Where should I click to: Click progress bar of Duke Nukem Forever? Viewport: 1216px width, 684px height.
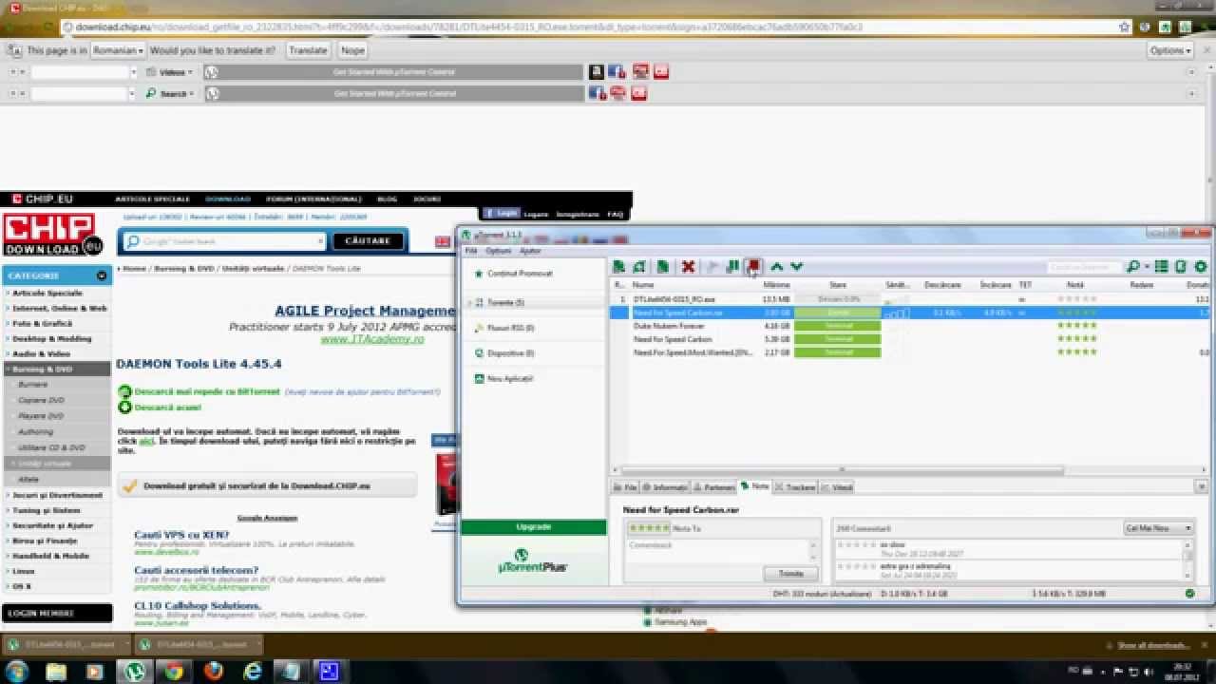(837, 326)
